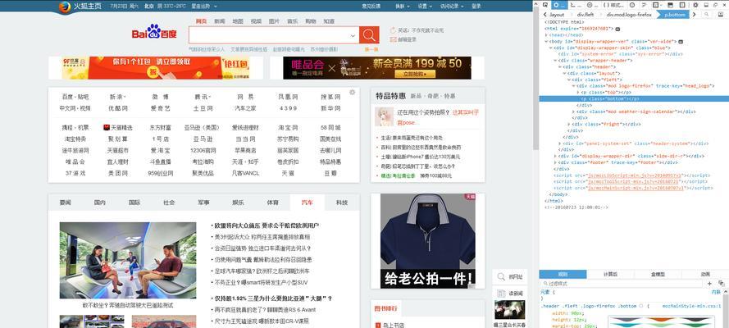Viewport: 729px width, 328px height.
Task: Select div.fleft breadcrumb
Action: (585, 15)
